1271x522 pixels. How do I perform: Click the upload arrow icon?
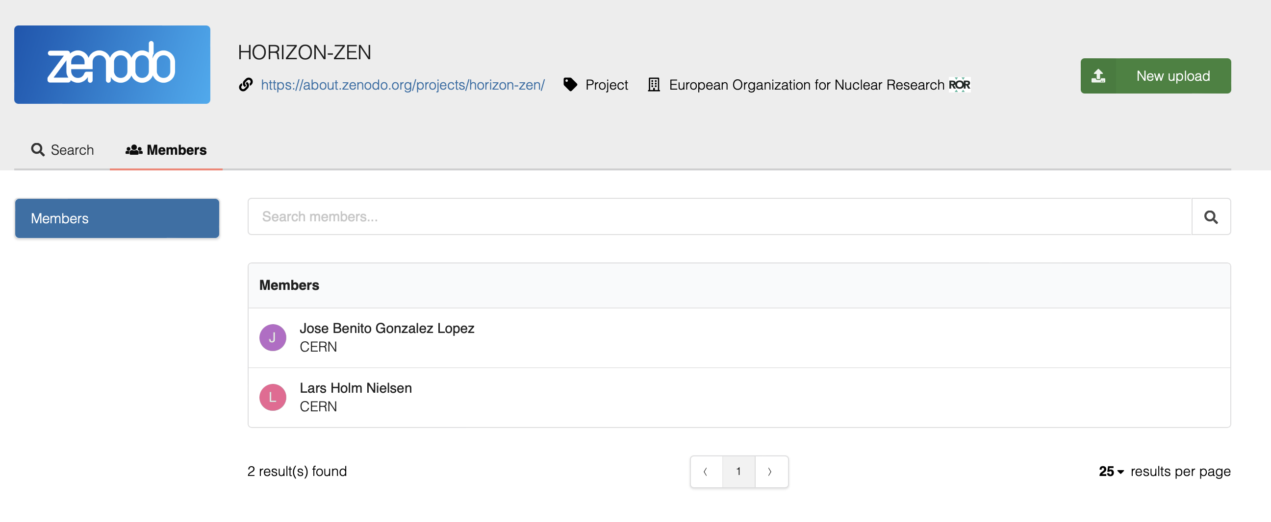coord(1098,76)
